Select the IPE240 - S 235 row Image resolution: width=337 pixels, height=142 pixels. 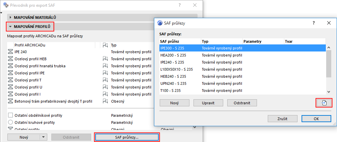[242, 62]
